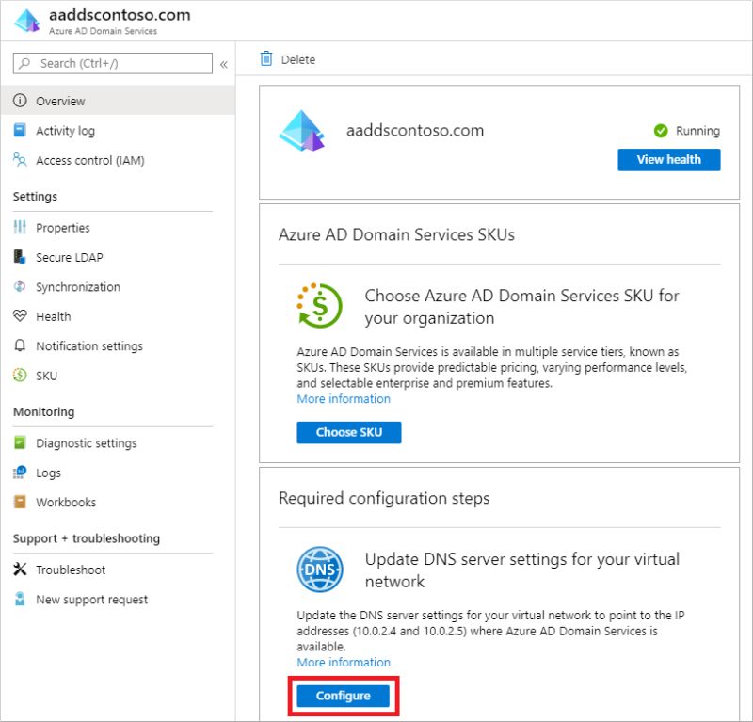Screen dimensions: 753x722
Task: Click the Notification settings bell icon
Action: click(19, 346)
